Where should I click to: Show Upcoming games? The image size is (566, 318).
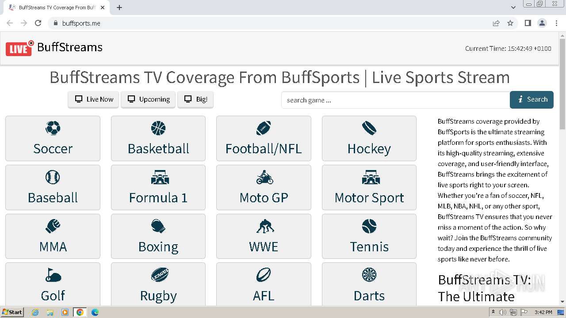[x=149, y=99]
